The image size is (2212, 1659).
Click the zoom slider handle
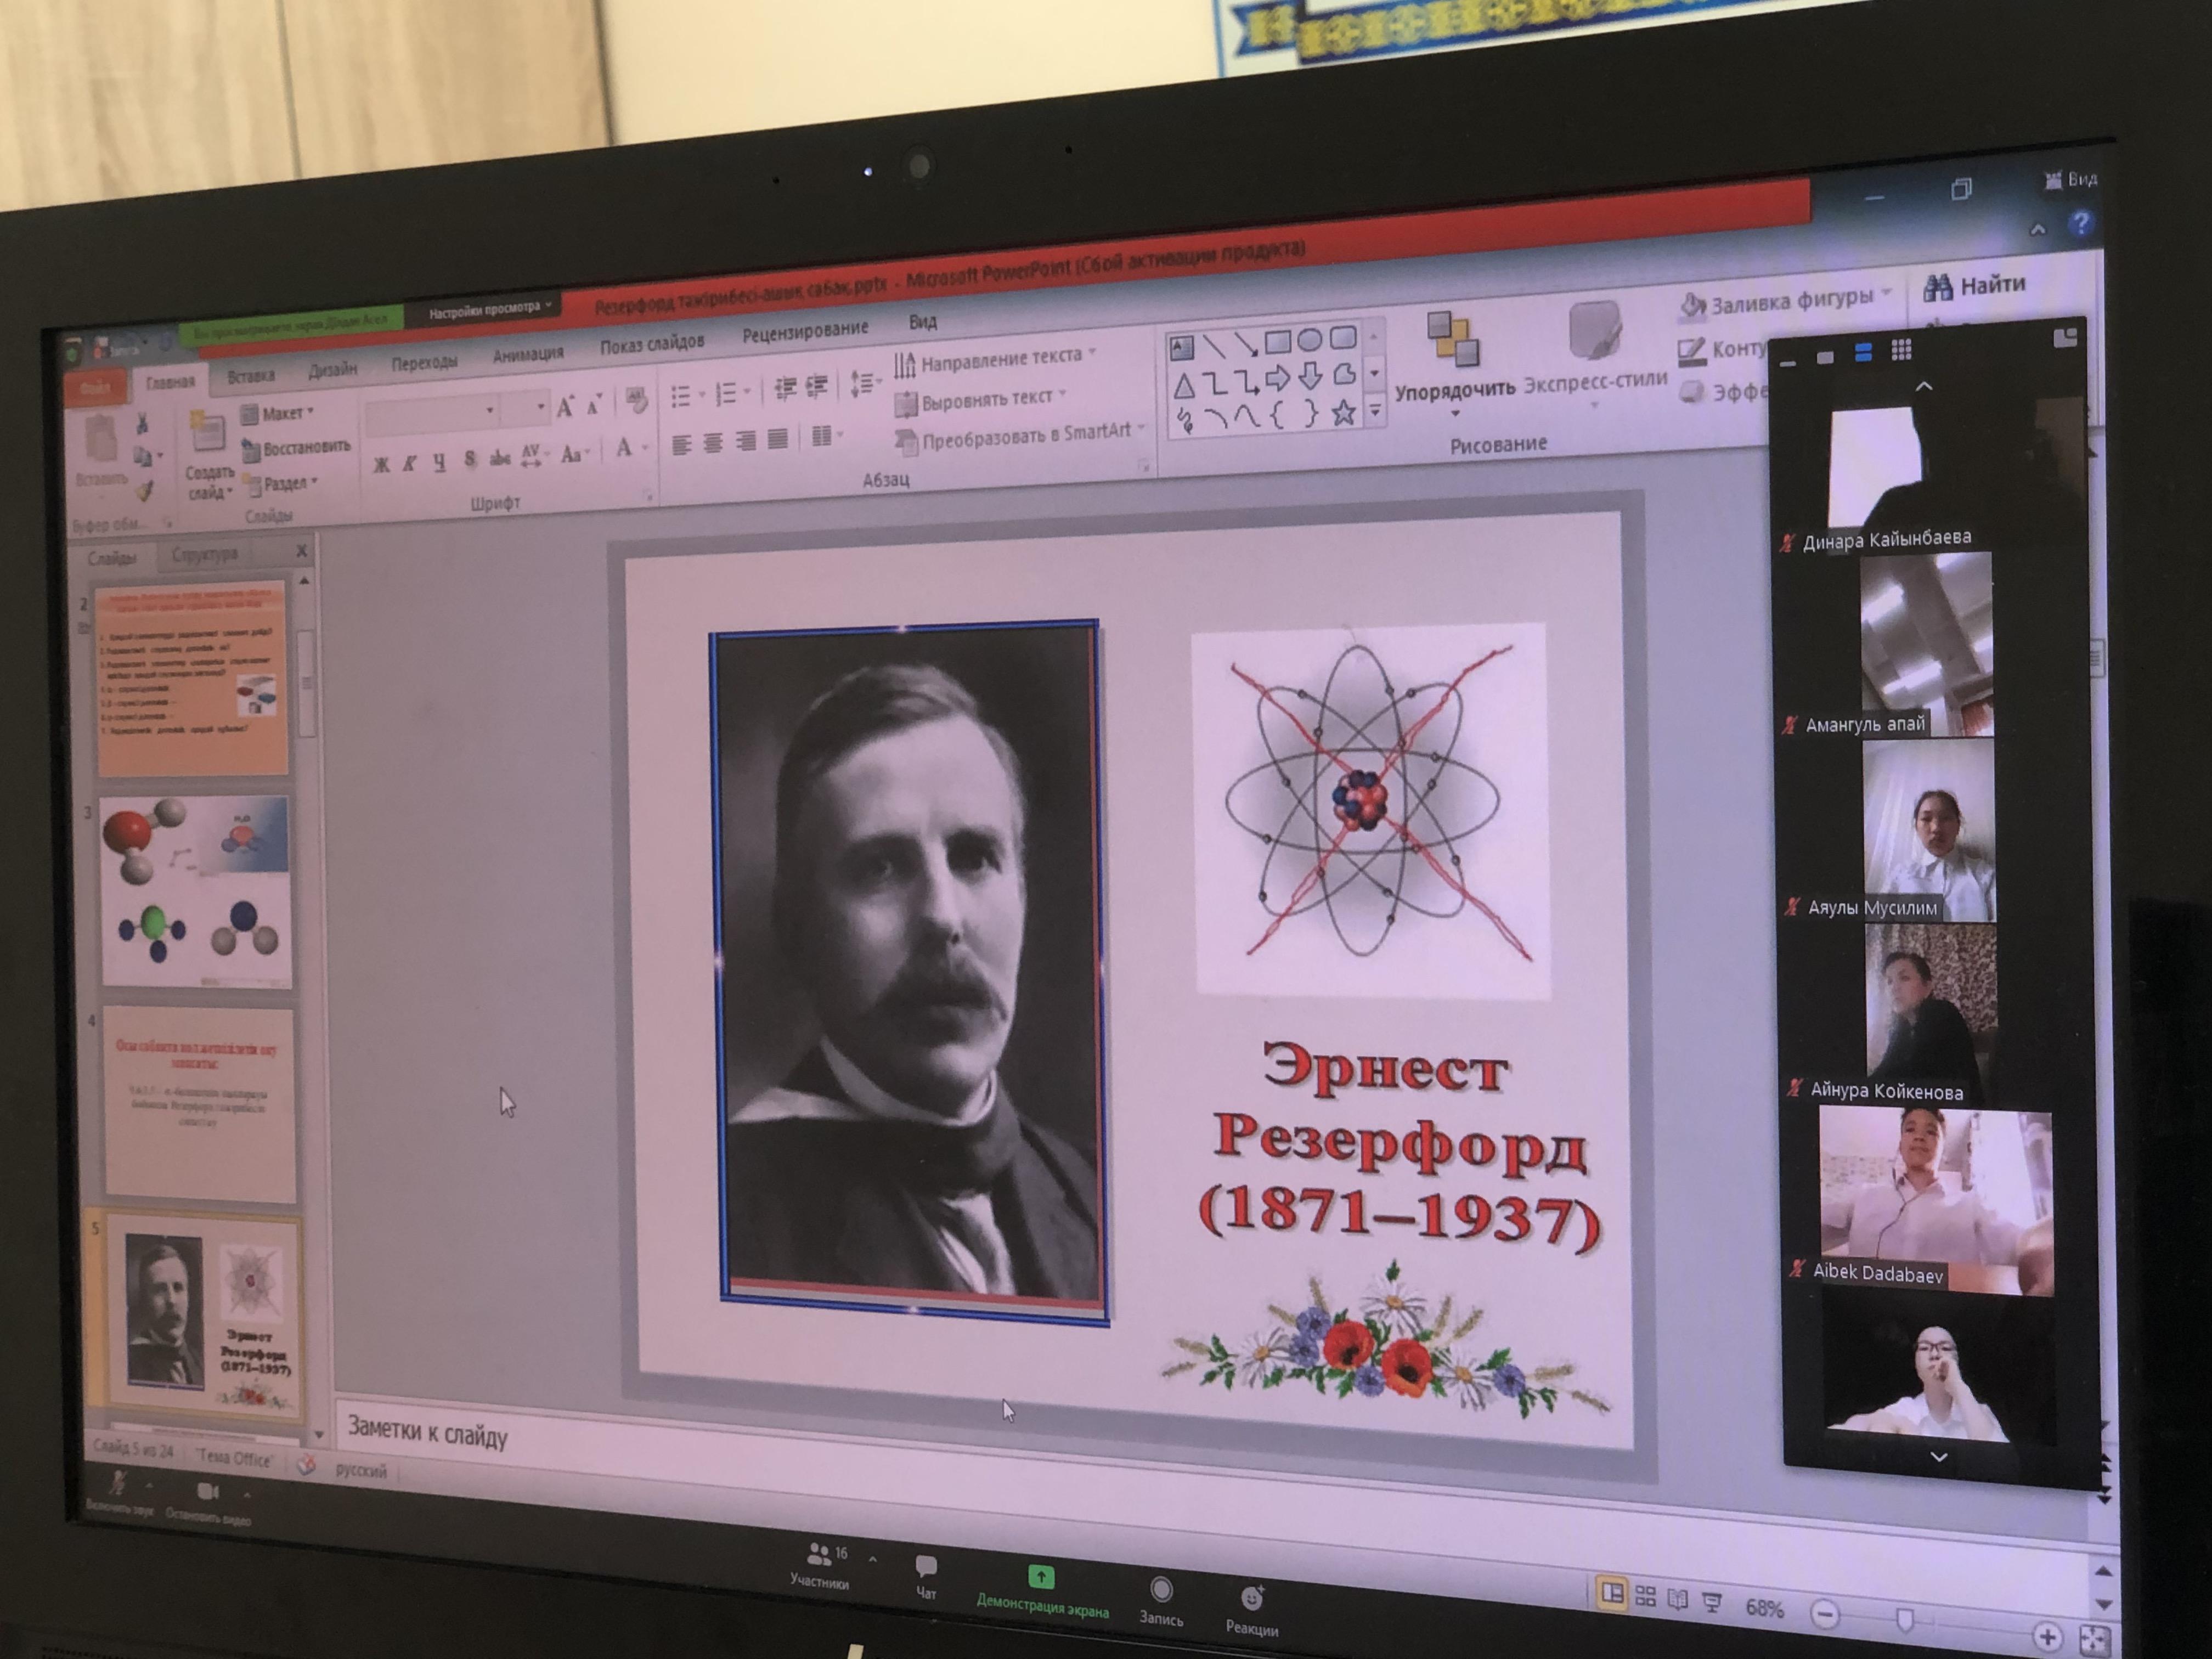click(x=1904, y=1619)
